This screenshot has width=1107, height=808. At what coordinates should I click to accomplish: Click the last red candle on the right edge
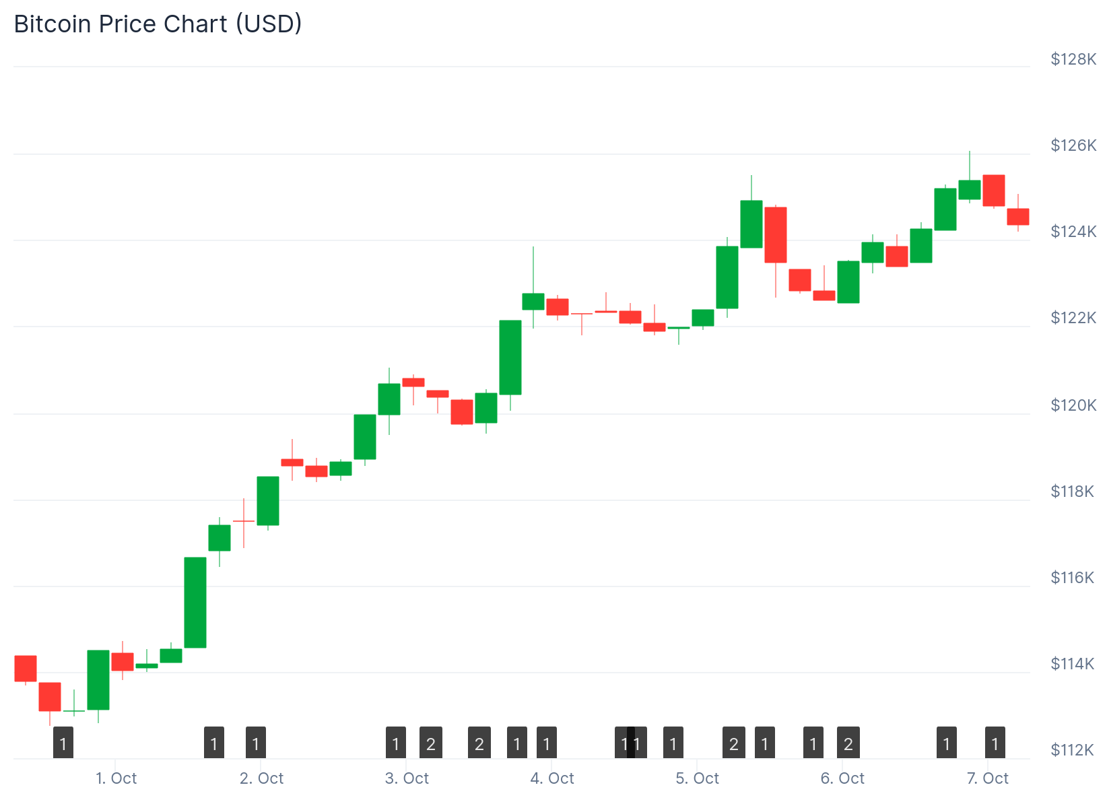pos(1018,217)
